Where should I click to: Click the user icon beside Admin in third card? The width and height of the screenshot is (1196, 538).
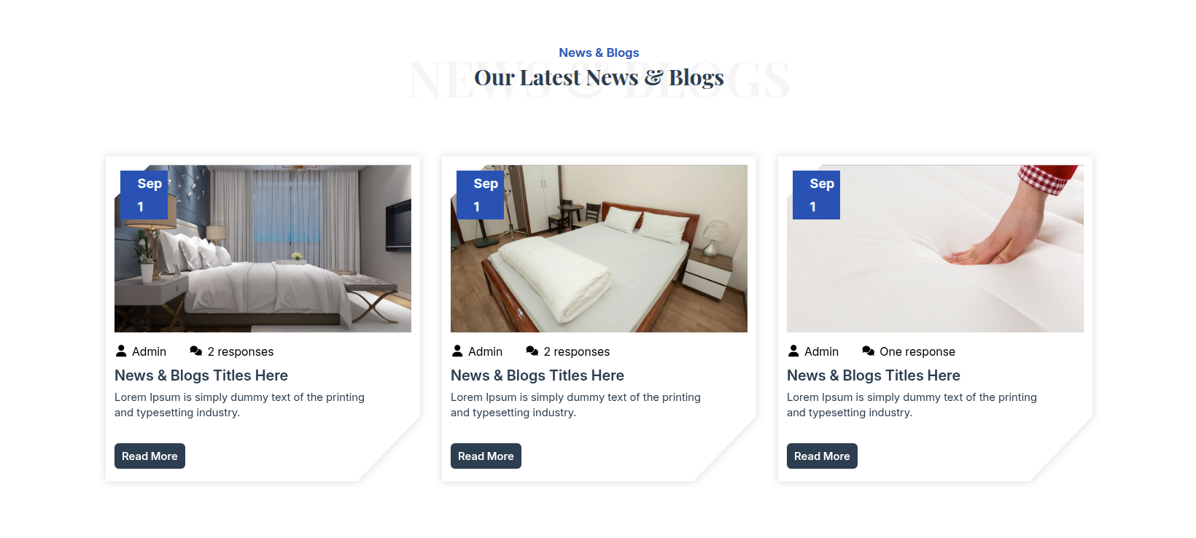793,351
